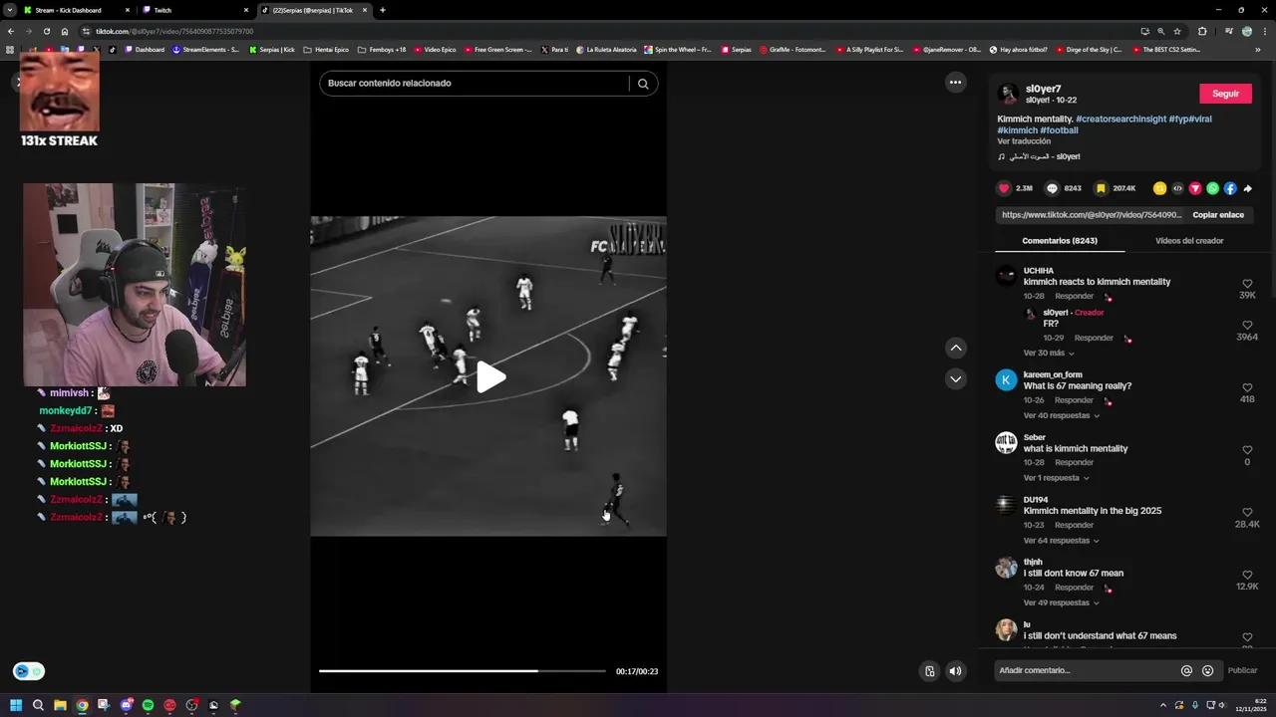The width and height of the screenshot is (1276, 717).
Task: Repost using the yellow repost icon
Action: pyautogui.click(x=1159, y=188)
